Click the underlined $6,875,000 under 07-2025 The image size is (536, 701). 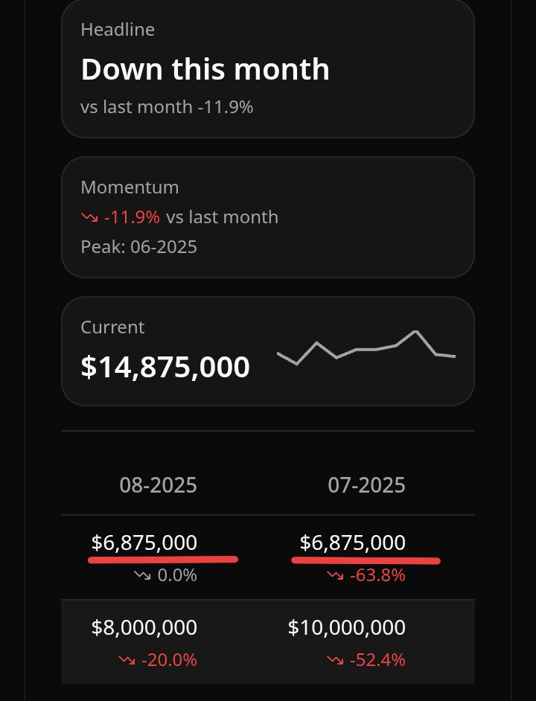point(353,543)
